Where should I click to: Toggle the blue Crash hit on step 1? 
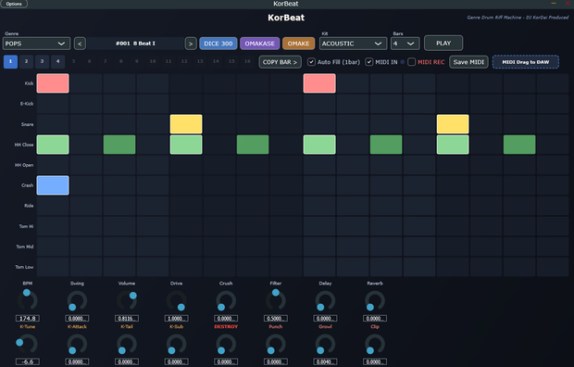(53, 185)
